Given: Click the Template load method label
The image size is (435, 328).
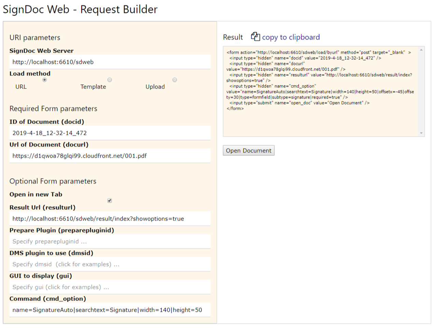Looking at the screenshot, I should point(93,87).
